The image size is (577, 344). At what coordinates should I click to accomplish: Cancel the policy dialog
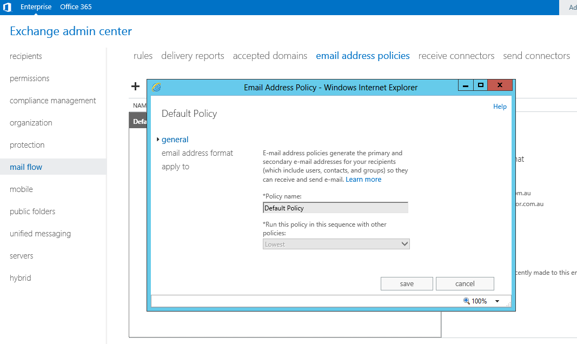(465, 283)
